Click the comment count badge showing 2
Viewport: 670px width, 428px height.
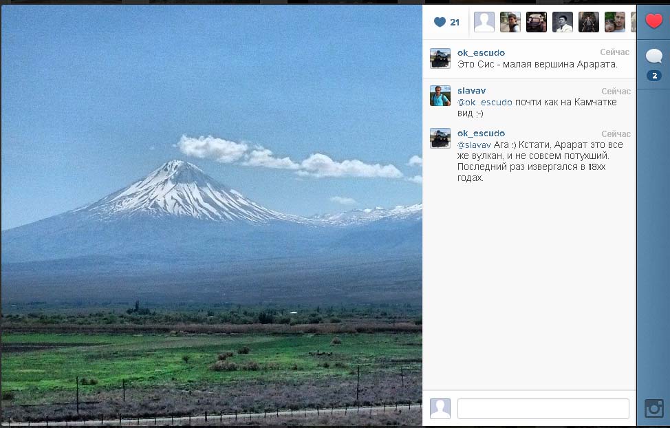click(653, 76)
